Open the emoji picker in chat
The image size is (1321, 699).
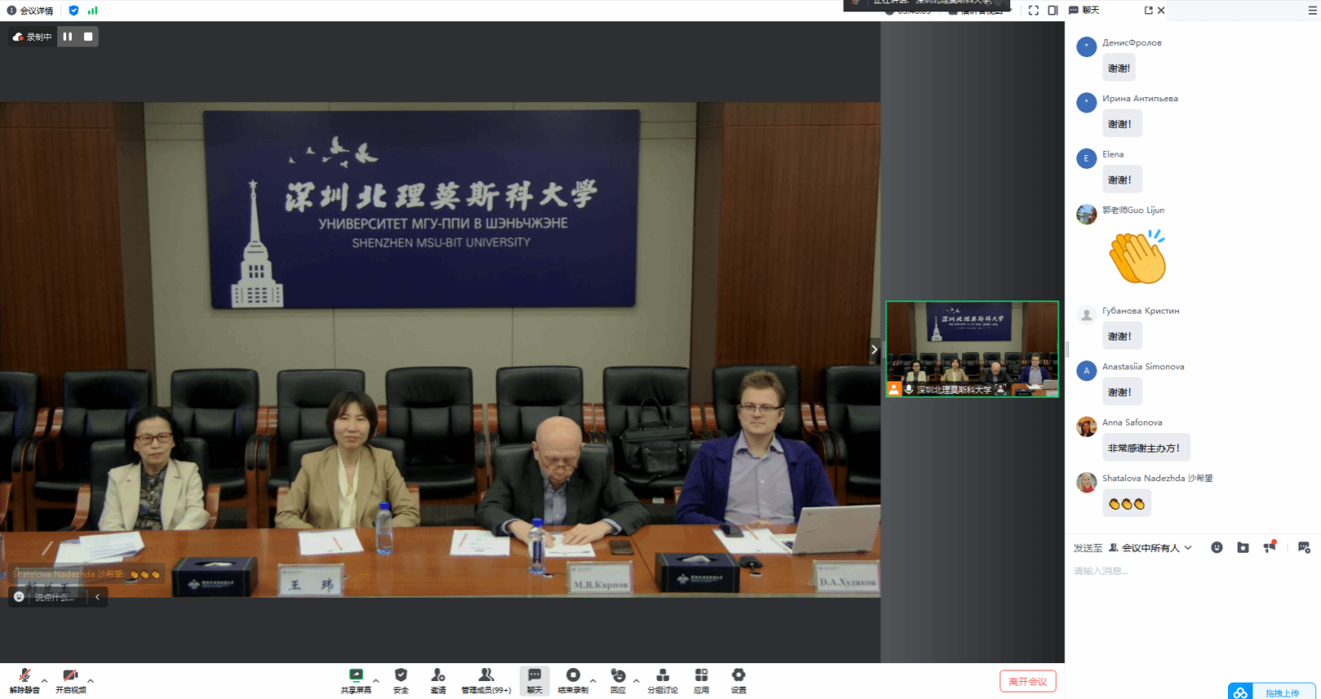pyautogui.click(x=1216, y=548)
